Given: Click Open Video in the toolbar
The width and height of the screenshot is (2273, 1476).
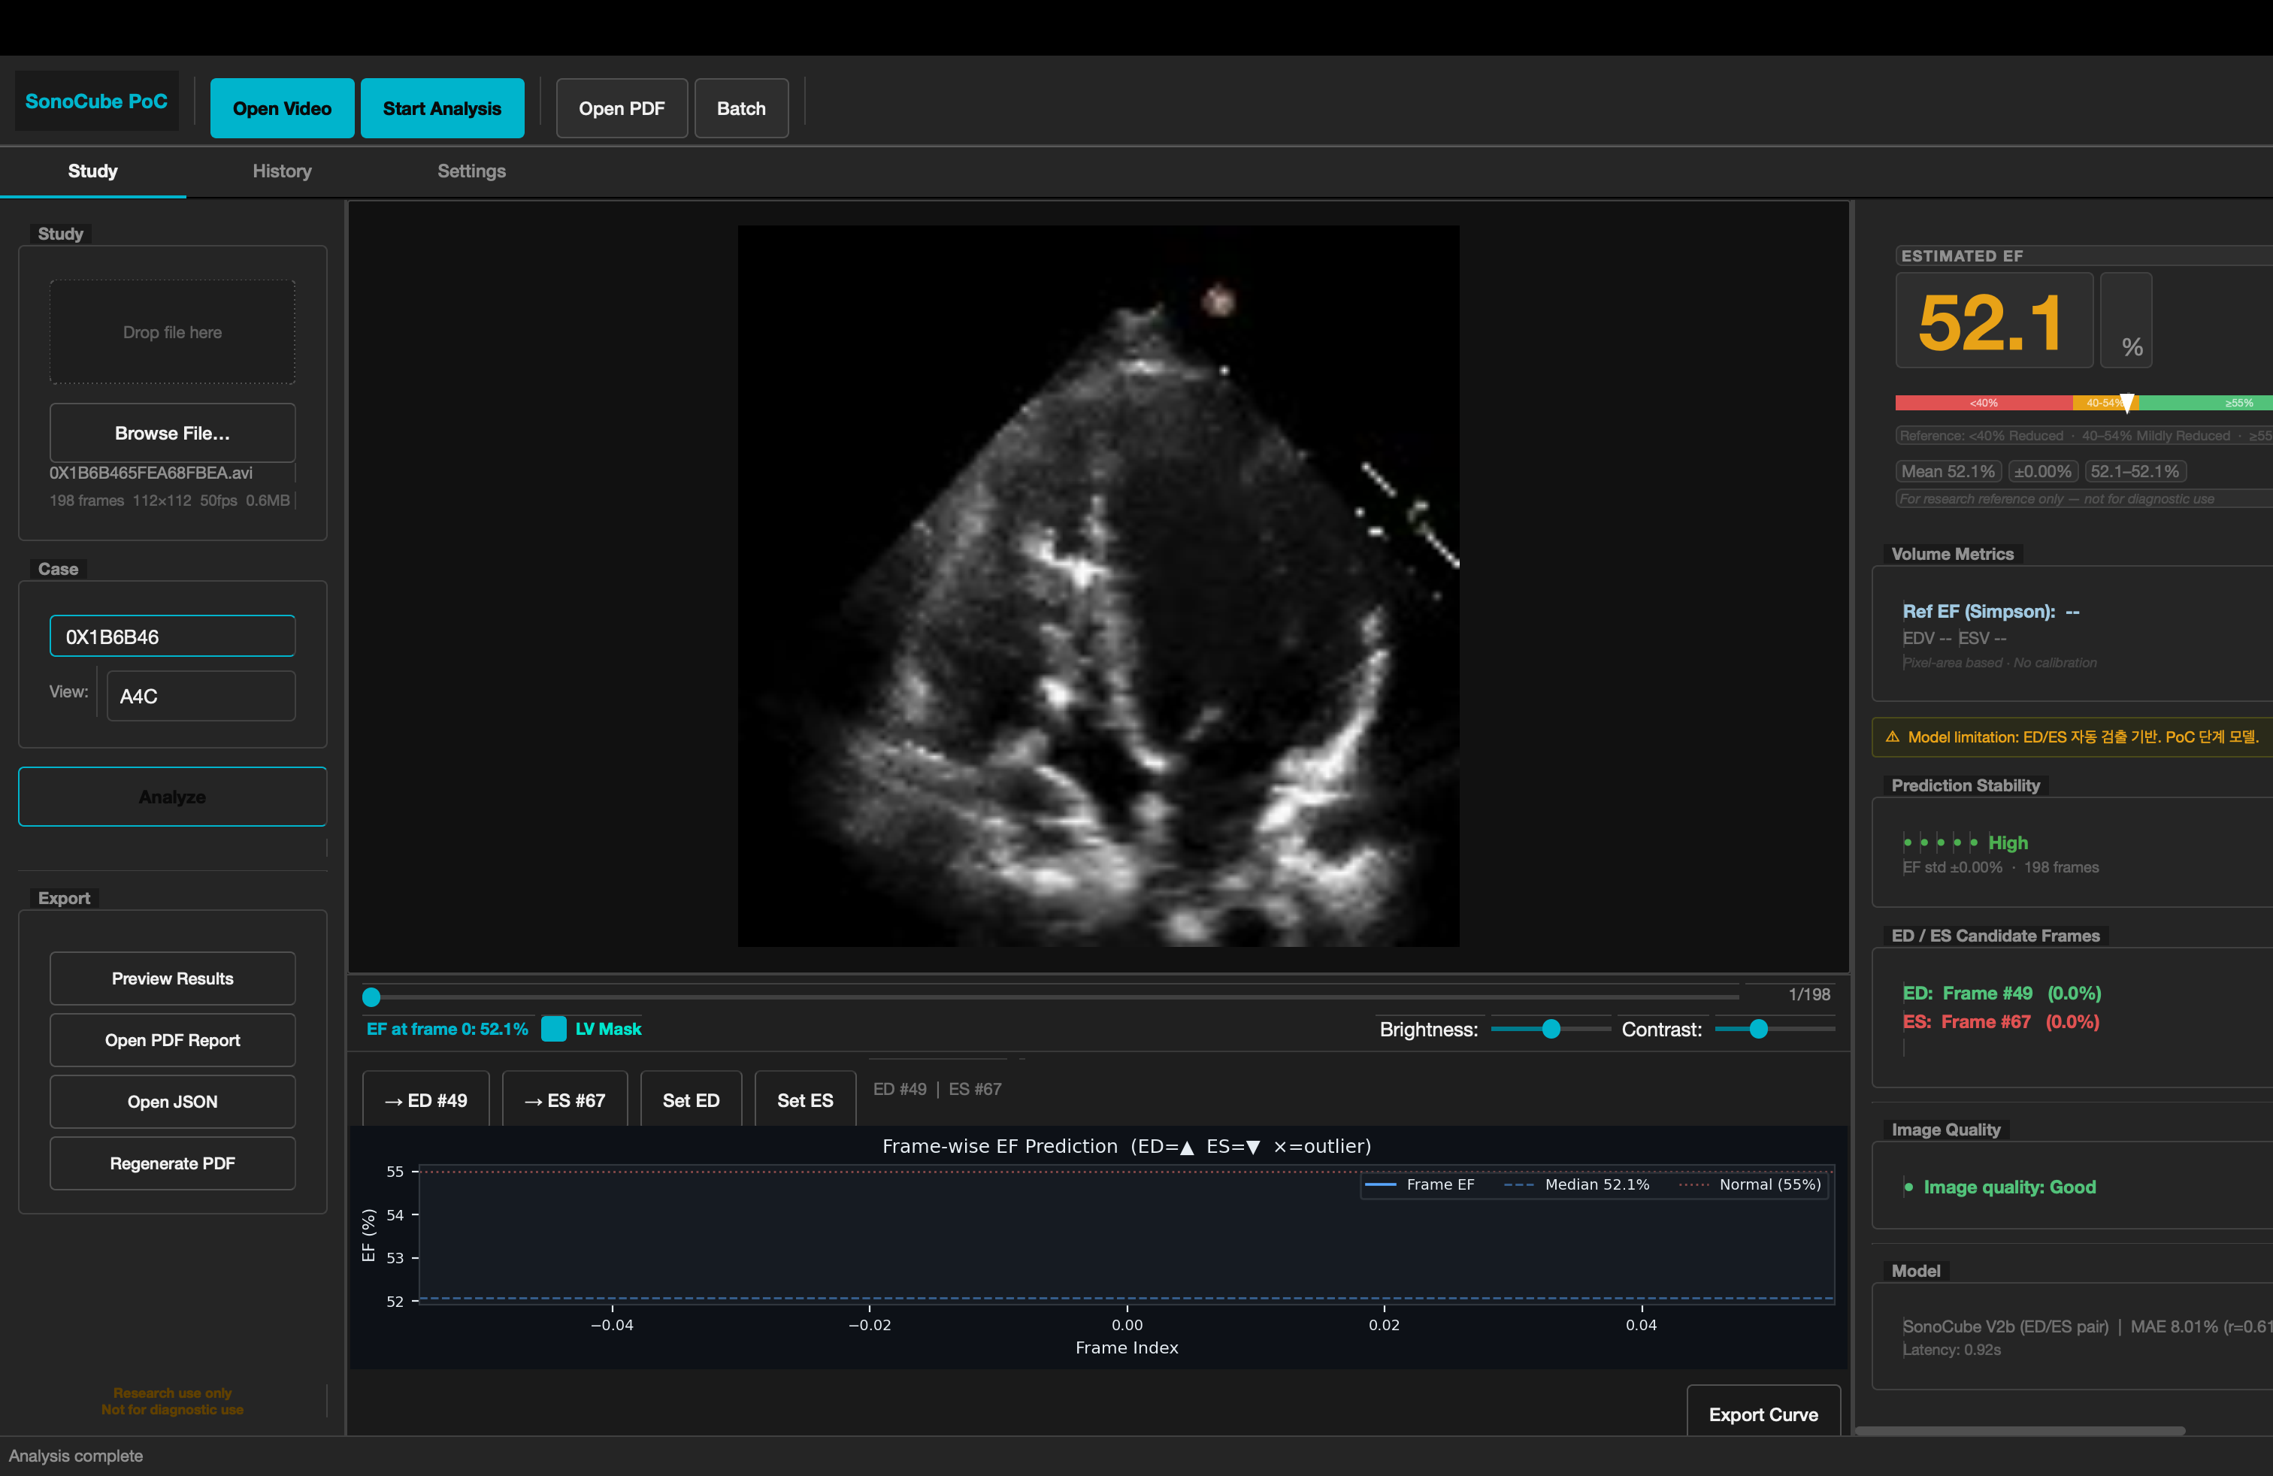Looking at the screenshot, I should click(282, 109).
